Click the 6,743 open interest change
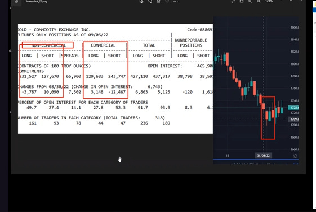This screenshot has height=212, width=316. pos(154,87)
